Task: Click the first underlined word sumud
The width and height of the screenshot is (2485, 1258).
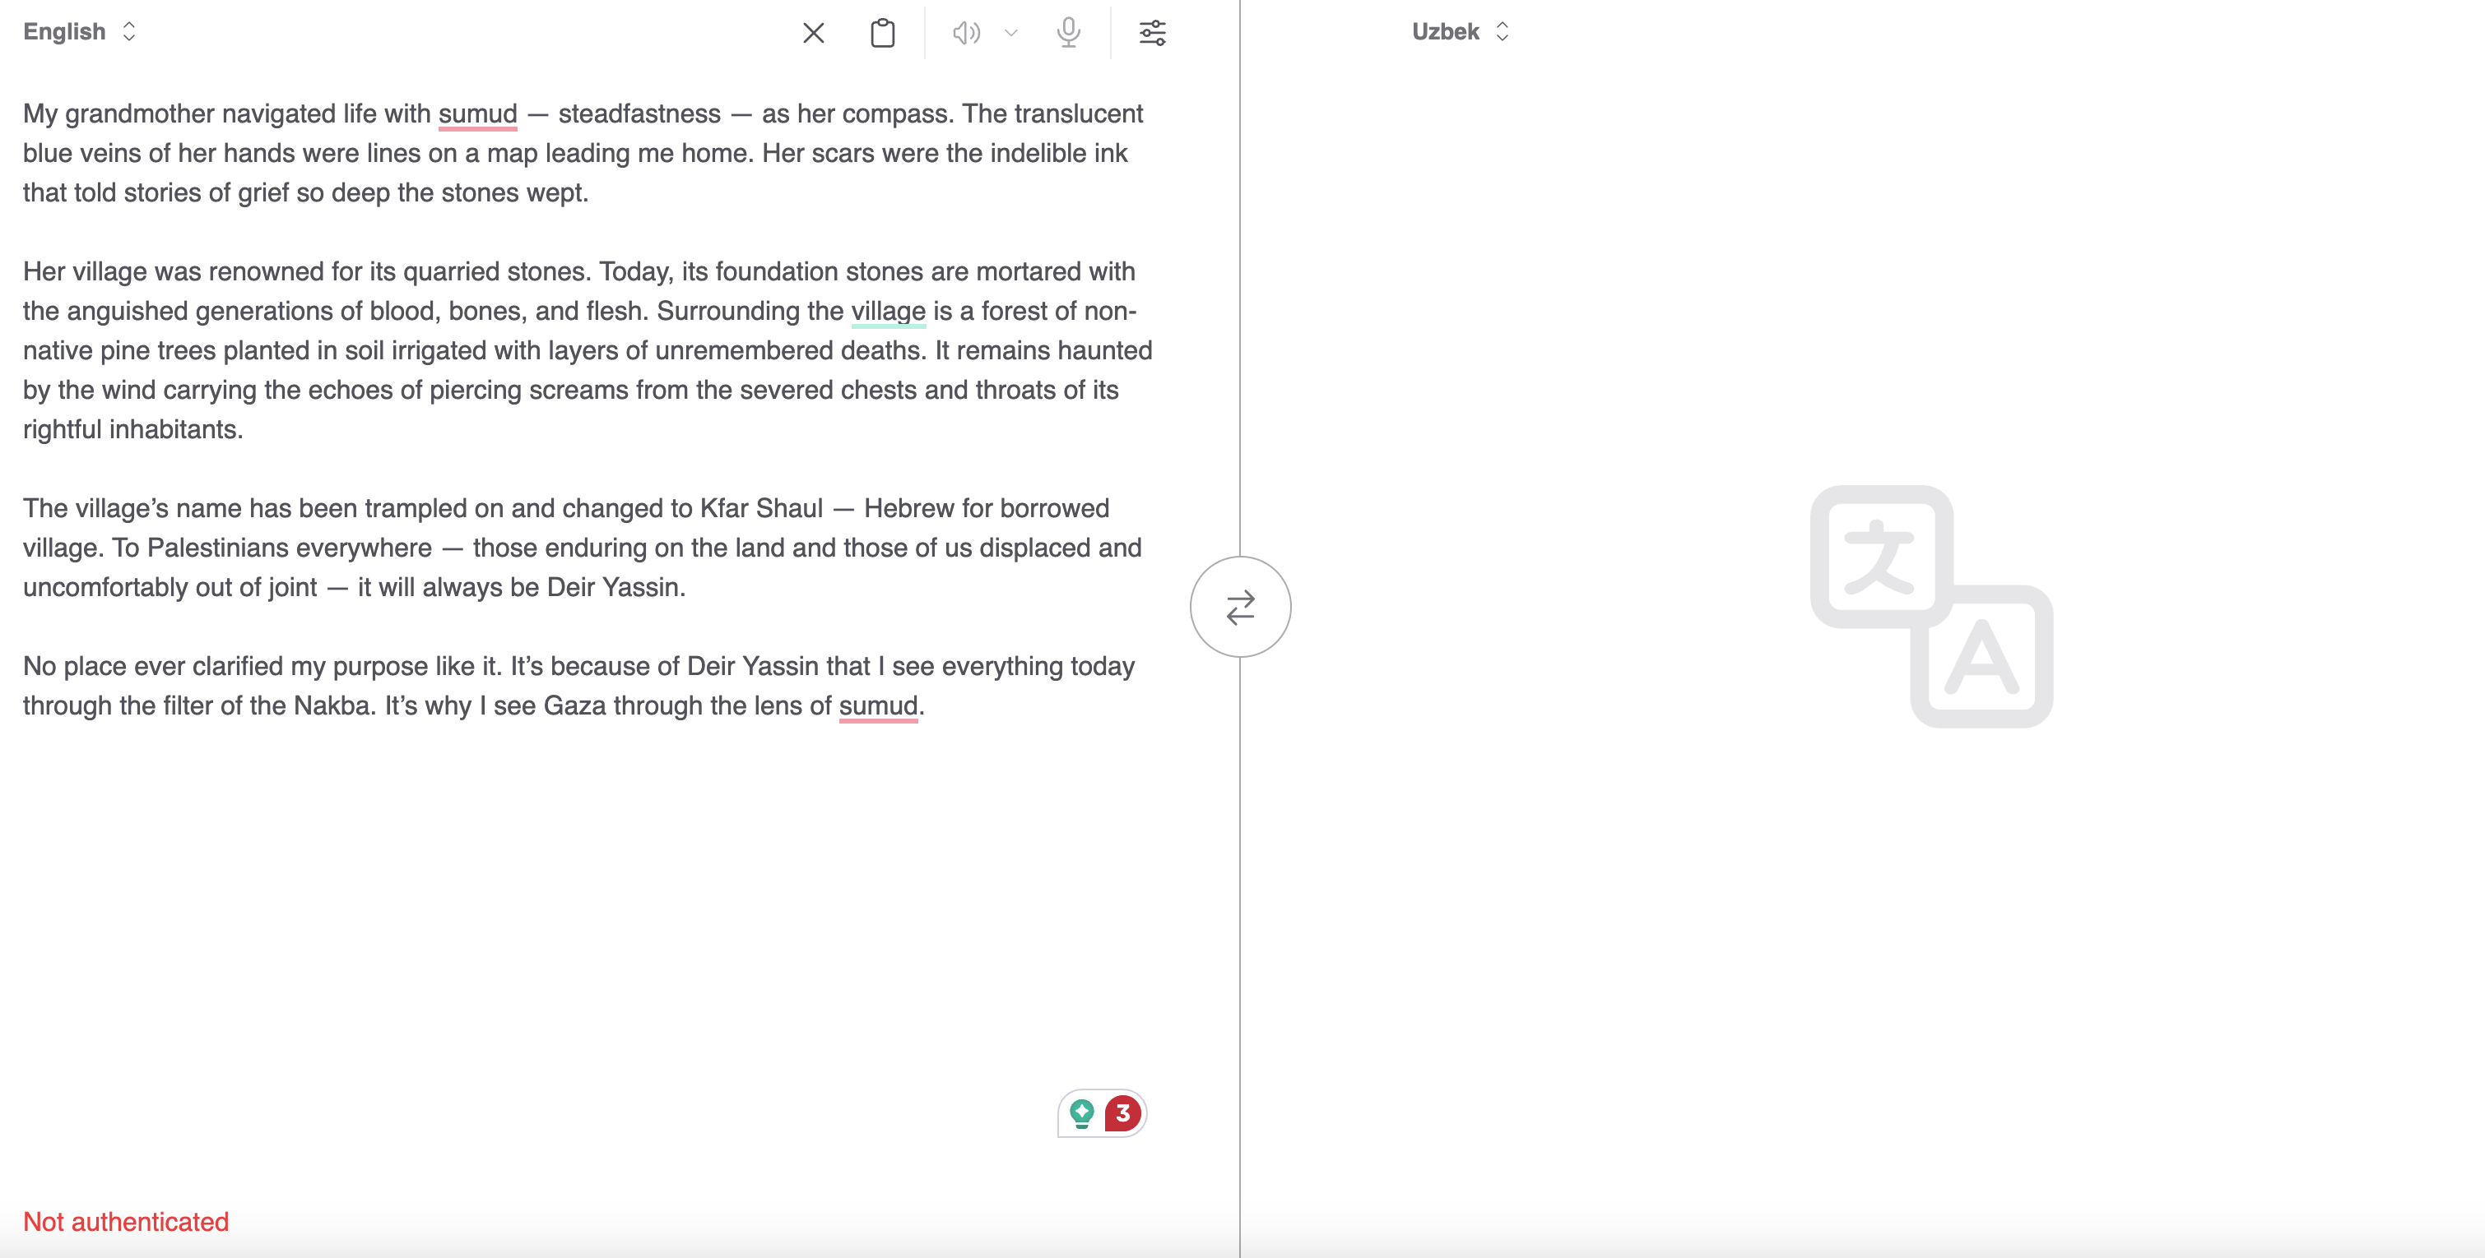Action: click(477, 113)
